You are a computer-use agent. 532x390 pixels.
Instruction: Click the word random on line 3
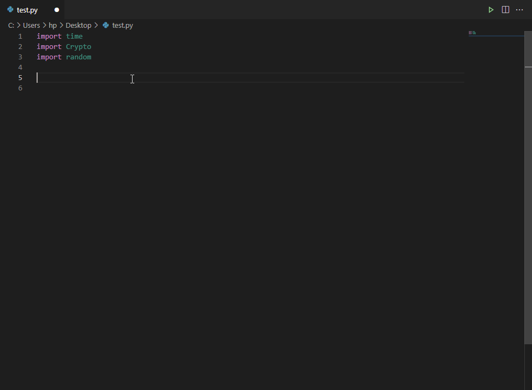[x=79, y=57]
